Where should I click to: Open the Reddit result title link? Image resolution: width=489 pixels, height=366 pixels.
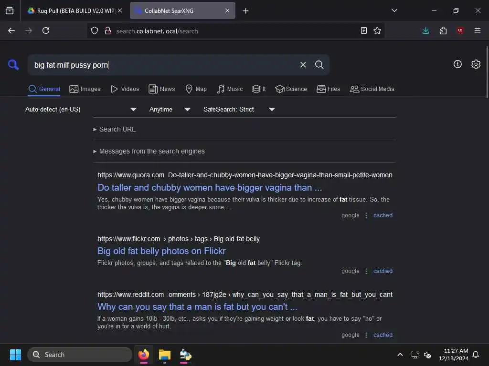click(x=197, y=306)
